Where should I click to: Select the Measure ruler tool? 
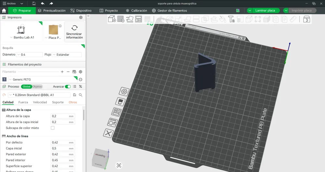click(x=293, y=19)
